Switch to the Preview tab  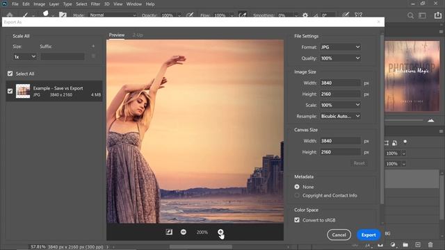[117, 35]
